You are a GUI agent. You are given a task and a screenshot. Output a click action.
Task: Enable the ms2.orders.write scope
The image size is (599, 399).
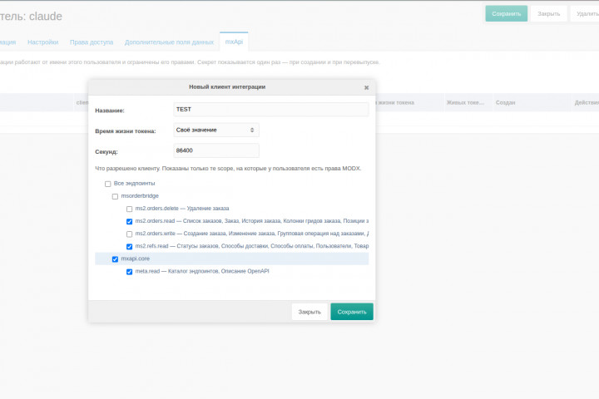[130, 234]
